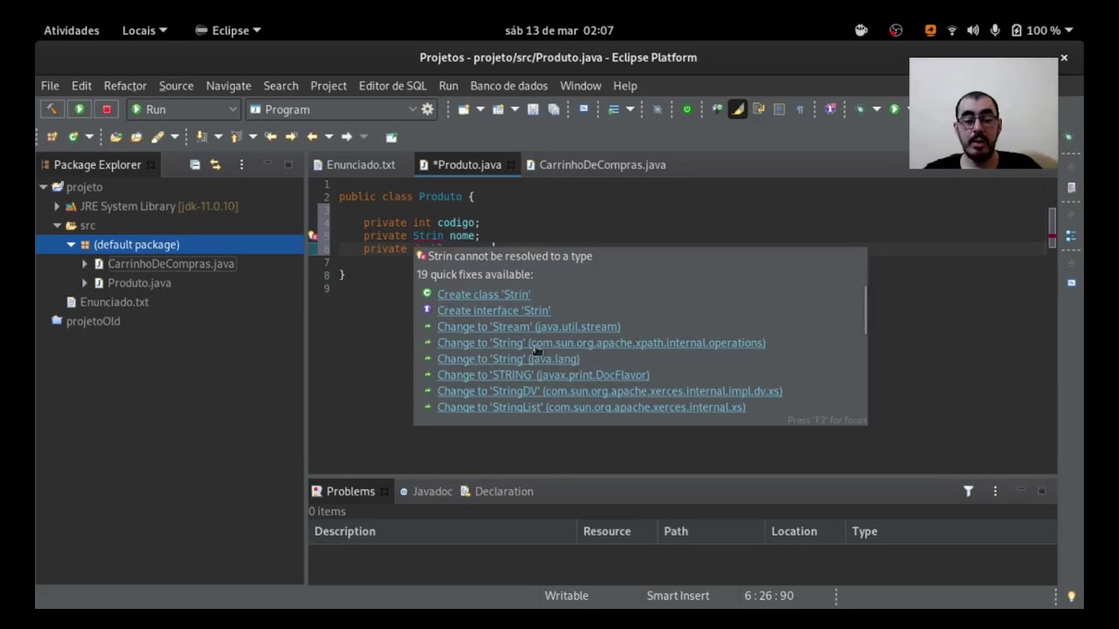Expand Produto.java tree node
Screen dimensions: 1119x629
85,283
